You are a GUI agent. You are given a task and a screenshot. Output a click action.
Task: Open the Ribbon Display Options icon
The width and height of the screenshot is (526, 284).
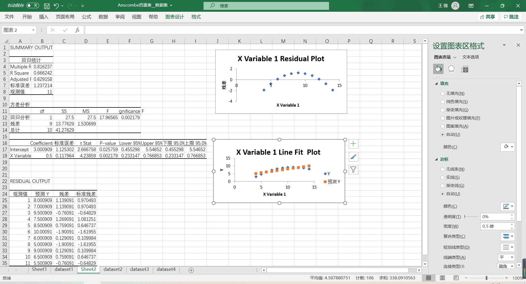[x=471, y=6]
